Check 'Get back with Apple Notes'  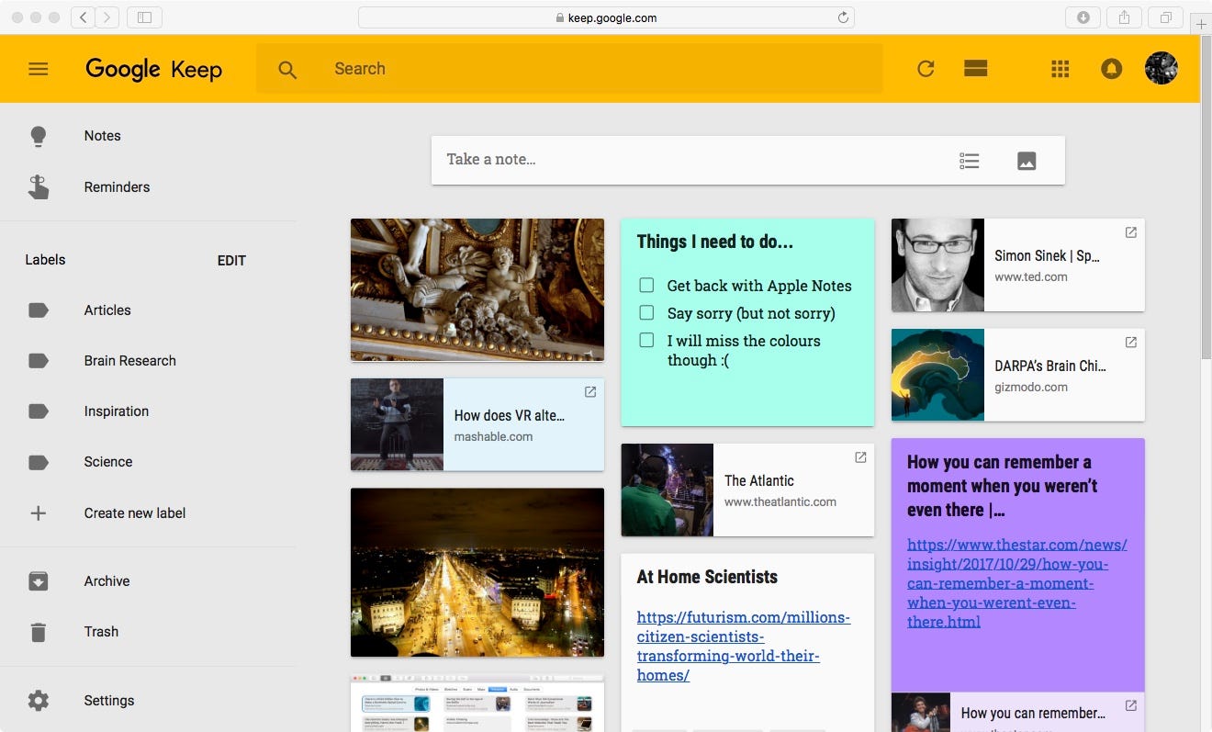(x=646, y=286)
